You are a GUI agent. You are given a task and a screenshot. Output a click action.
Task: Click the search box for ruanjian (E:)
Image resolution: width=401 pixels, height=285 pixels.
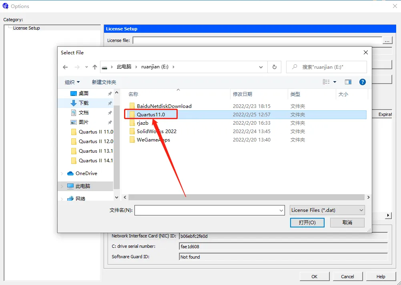(x=326, y=67)
